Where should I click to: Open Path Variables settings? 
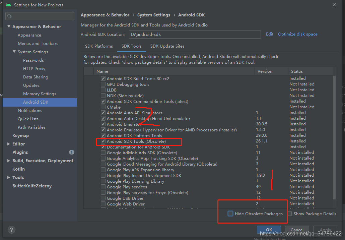[32, 127]
